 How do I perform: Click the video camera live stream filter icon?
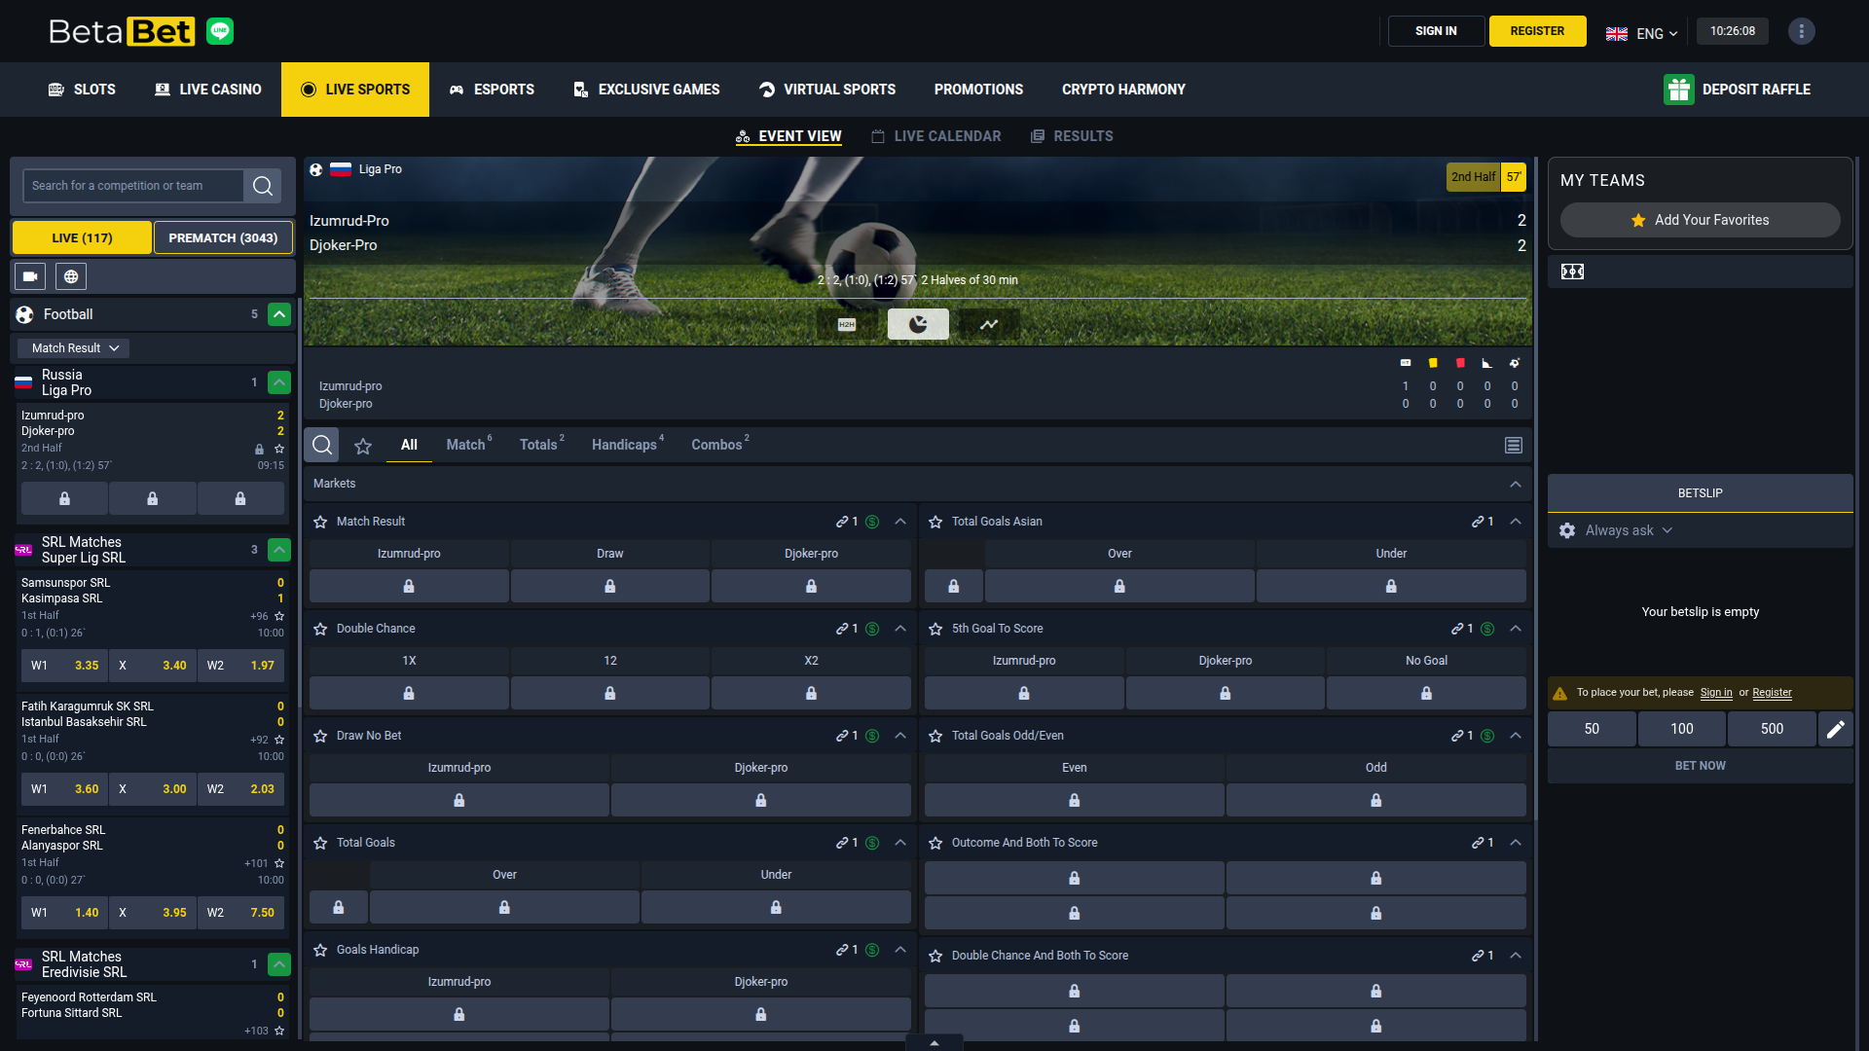point(29,276)
